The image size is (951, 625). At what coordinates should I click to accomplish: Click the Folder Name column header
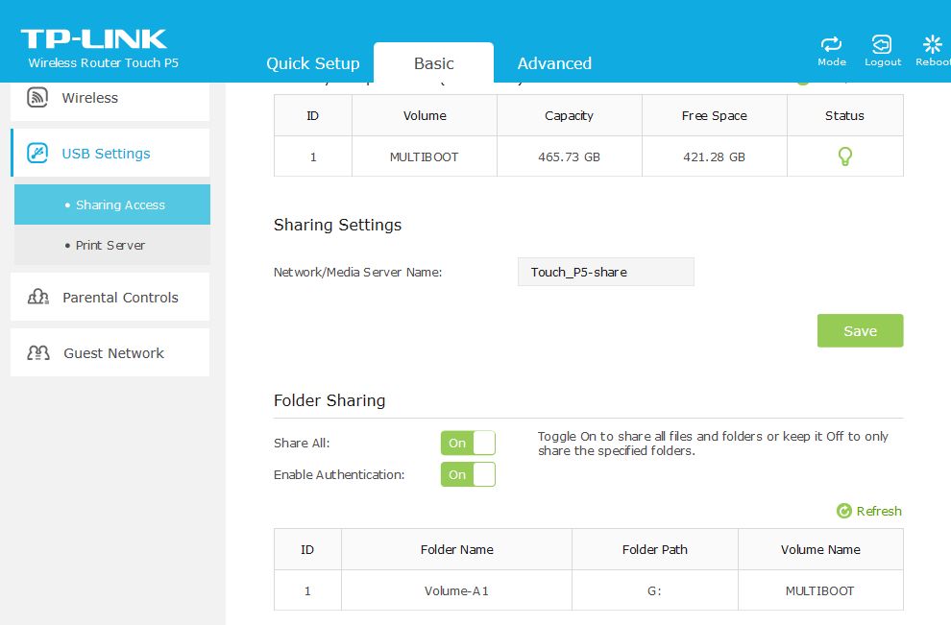pos(456,549)
